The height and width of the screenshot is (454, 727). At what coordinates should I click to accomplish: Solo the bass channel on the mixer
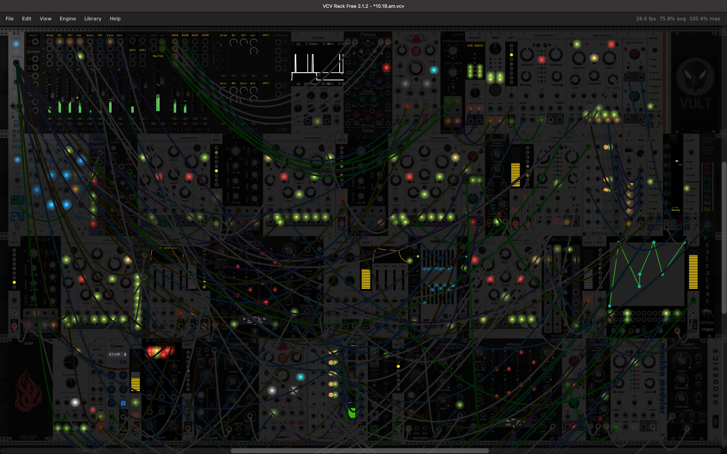pos(90,124)
